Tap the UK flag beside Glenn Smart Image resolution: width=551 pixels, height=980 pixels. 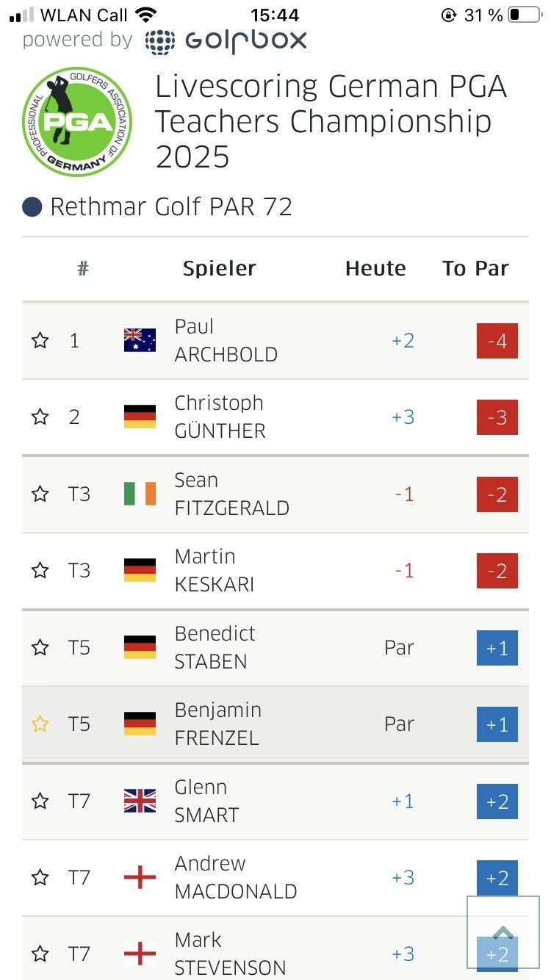[x=140, y=801]
